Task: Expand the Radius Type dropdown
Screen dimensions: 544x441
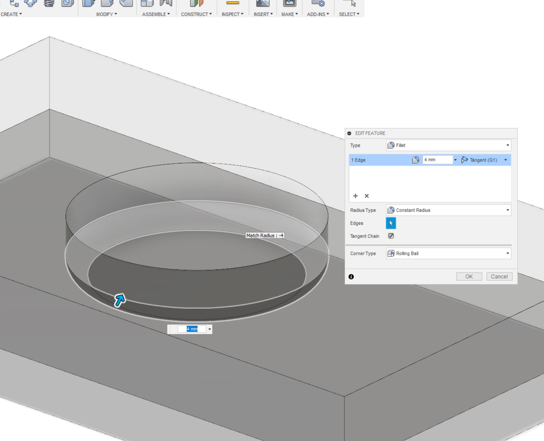Action: [449, 210]
